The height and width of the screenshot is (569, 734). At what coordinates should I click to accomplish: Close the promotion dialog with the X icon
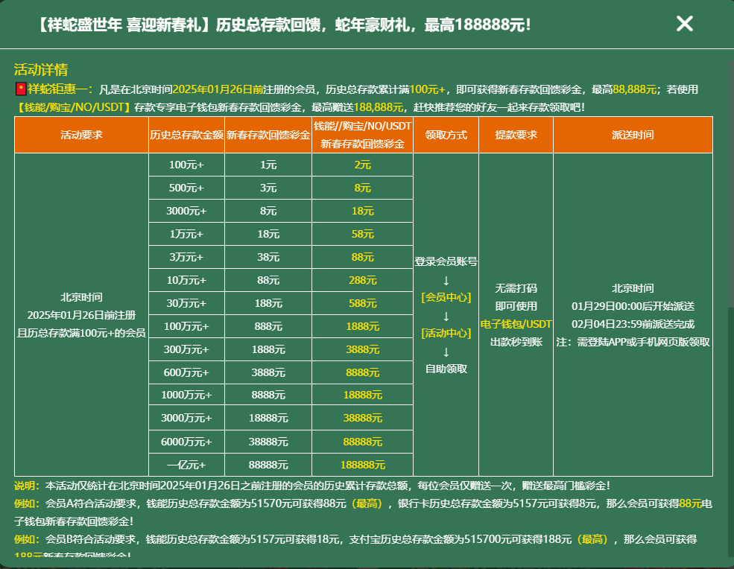[x=684, y=24]
